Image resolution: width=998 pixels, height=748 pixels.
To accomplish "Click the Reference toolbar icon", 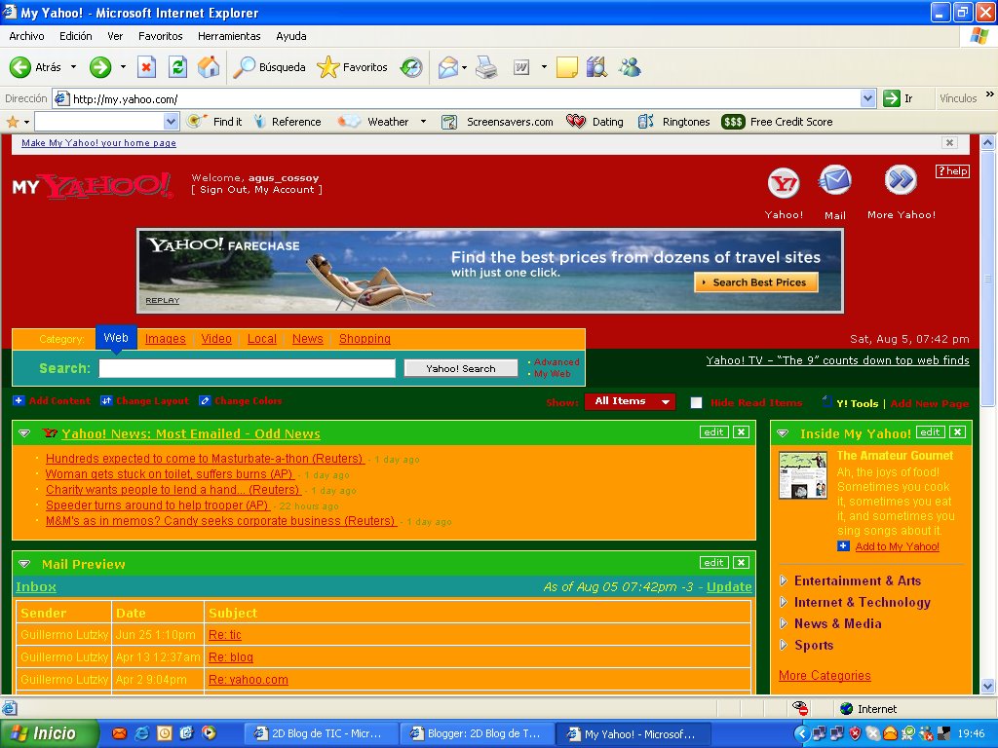I will point(259,122).
